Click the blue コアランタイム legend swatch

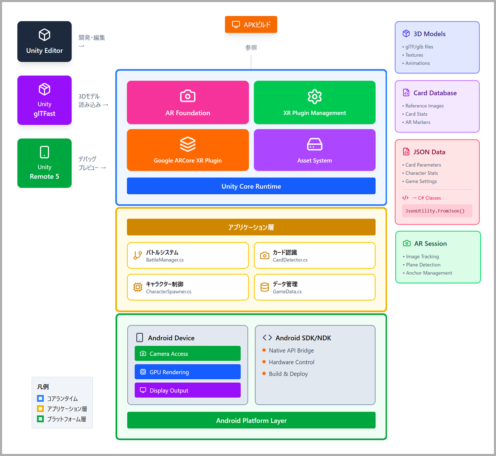40,398
